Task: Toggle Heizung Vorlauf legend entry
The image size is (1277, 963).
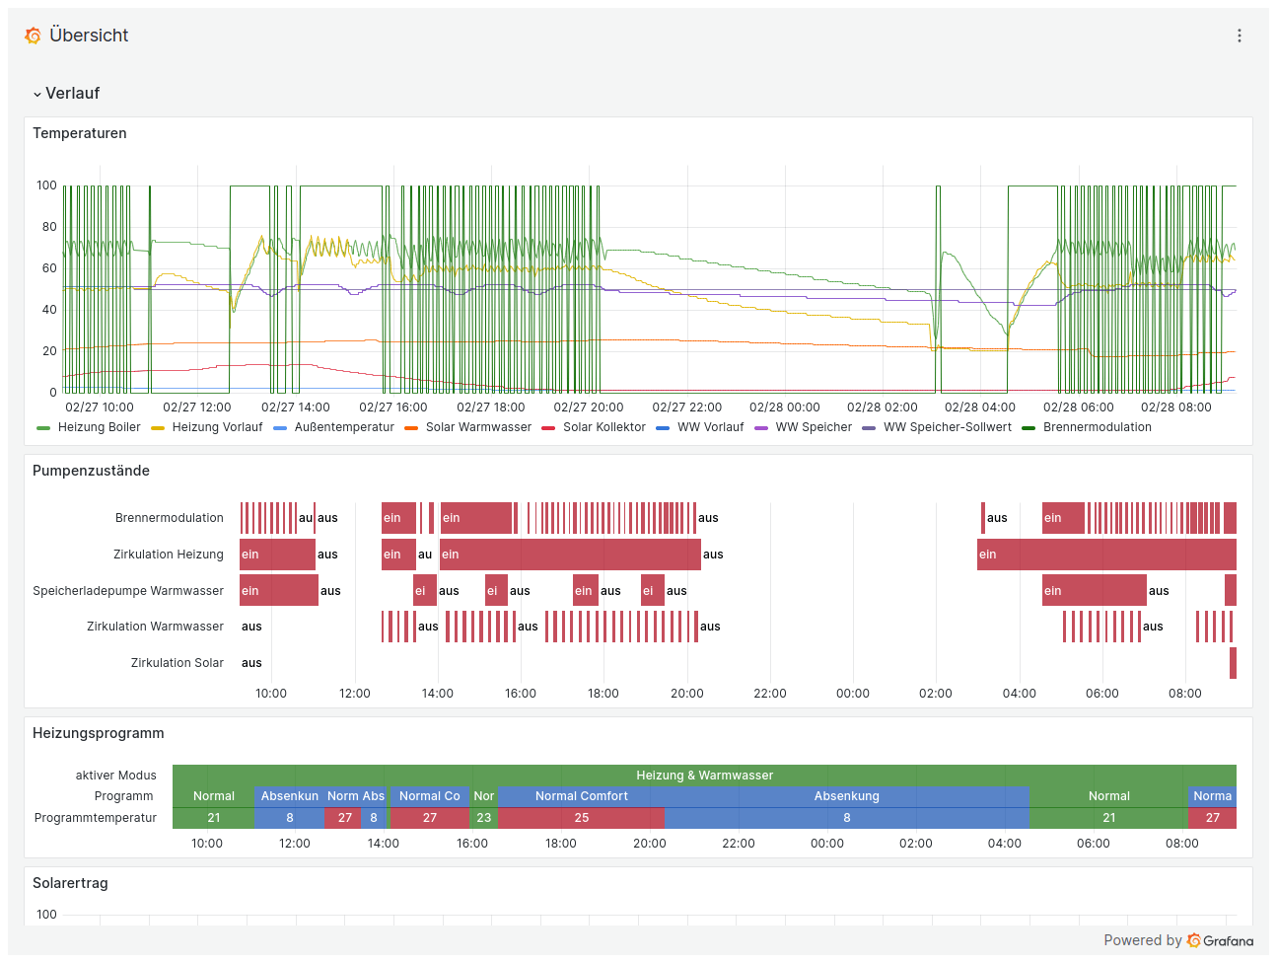Action: (217, 427)
